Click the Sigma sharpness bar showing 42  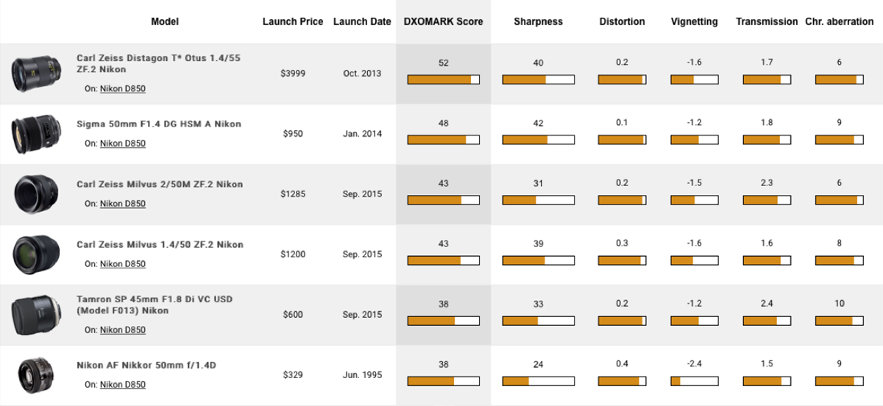(538, 140)
